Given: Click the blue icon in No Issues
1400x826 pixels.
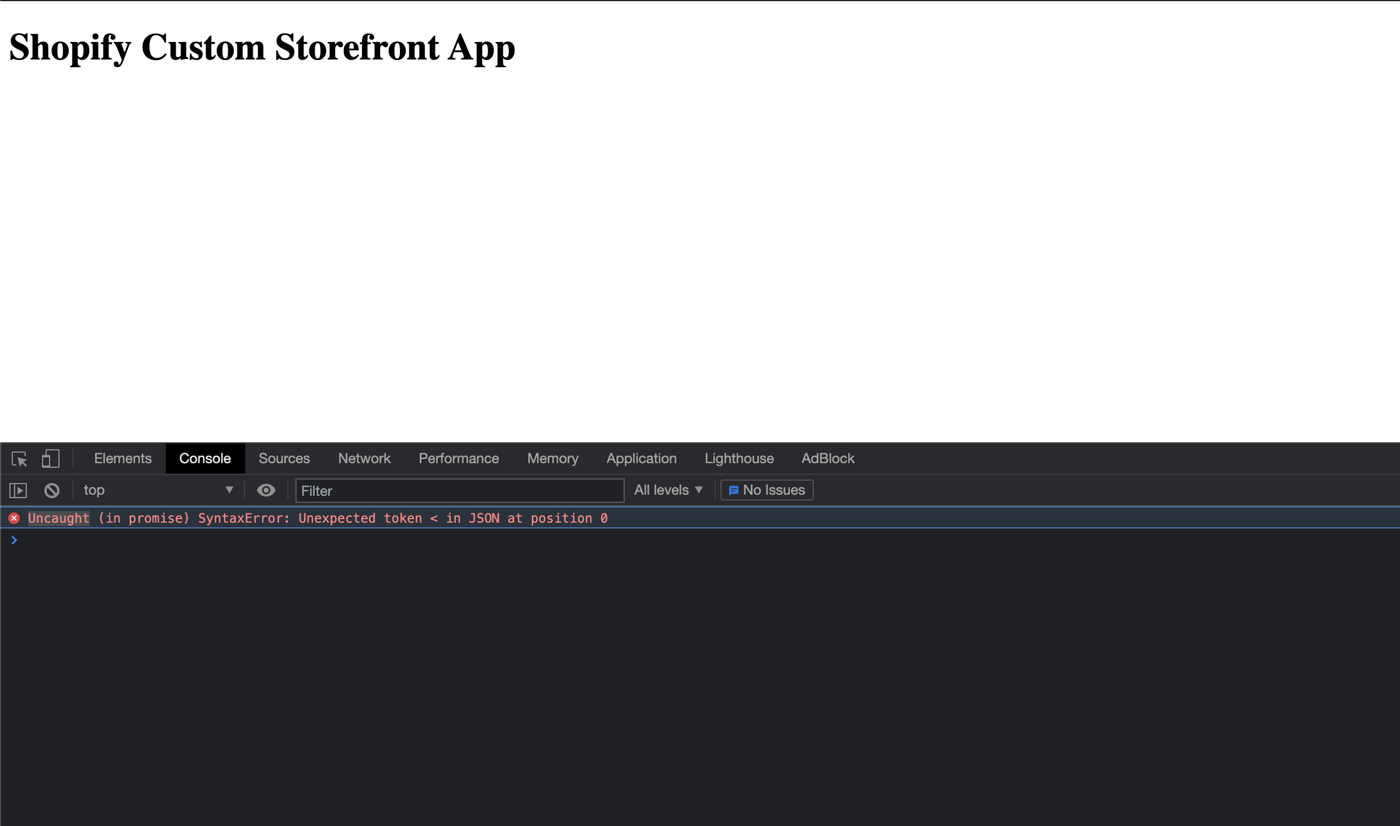Looking at the screenshot, I should (x=733, y=491).
